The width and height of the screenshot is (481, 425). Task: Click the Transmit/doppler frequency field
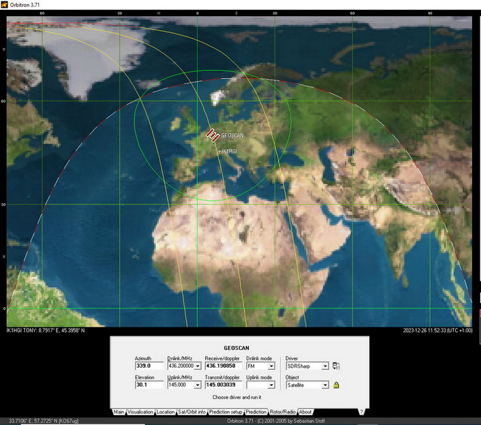pos(223,385)
